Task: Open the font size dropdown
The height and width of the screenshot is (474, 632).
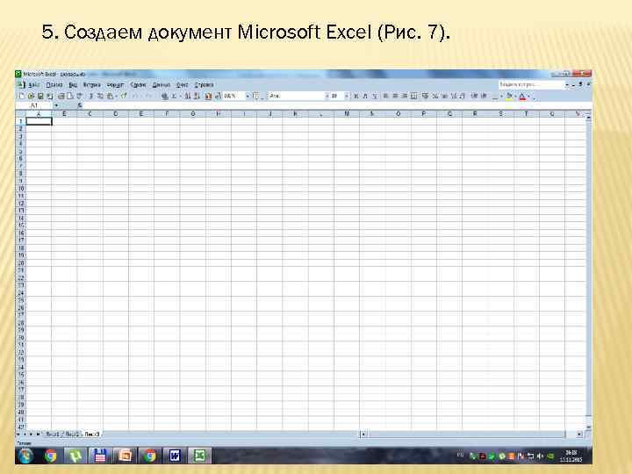Action: click(347, 96)
